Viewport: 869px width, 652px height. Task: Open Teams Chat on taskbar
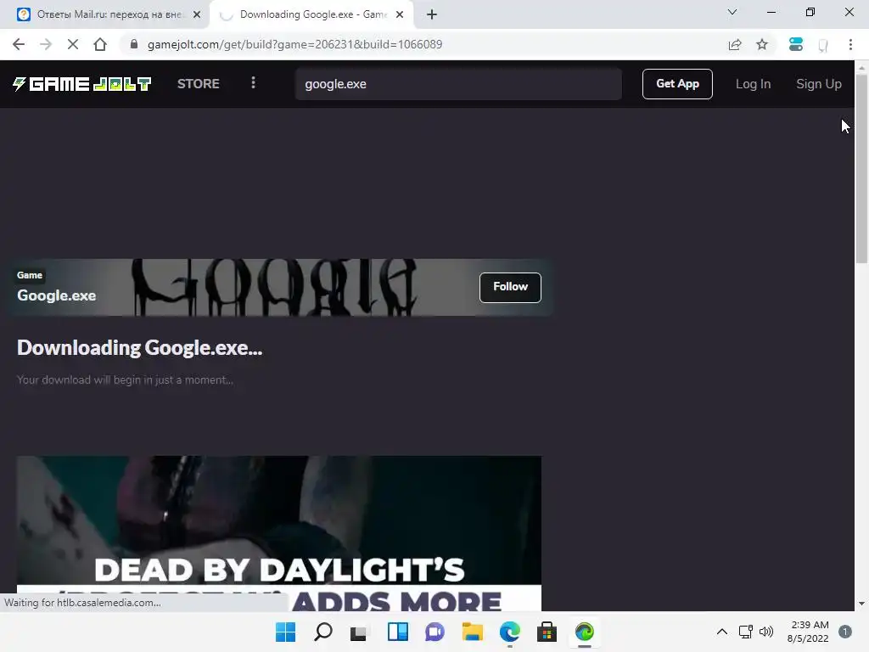point(435,632)
